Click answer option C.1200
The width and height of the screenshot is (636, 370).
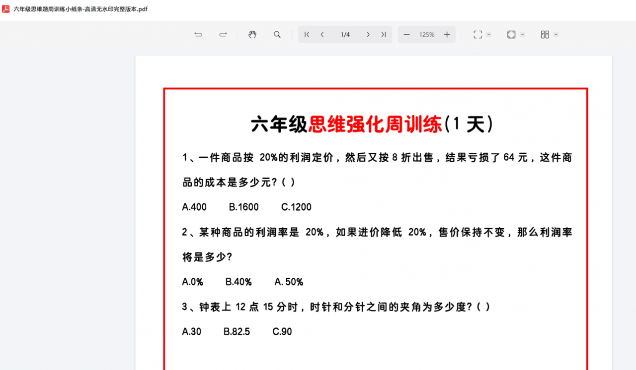point(296,207)
